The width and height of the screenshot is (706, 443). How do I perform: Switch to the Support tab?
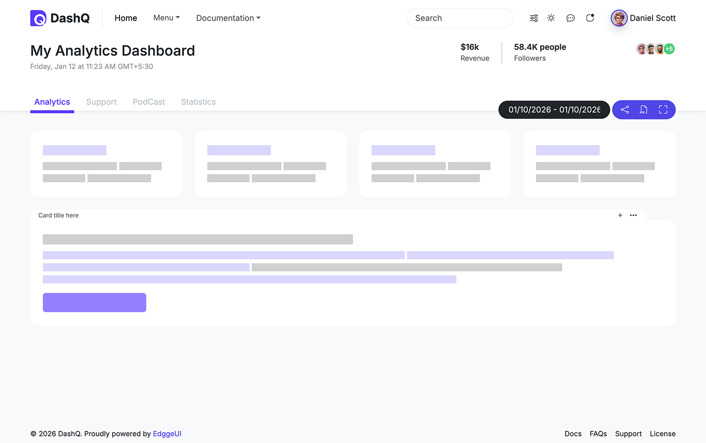[x=101, y=102]
